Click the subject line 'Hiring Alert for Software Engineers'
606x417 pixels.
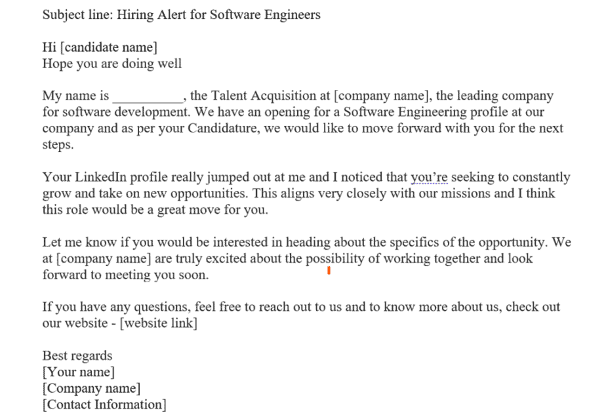(x=219, y=14)
